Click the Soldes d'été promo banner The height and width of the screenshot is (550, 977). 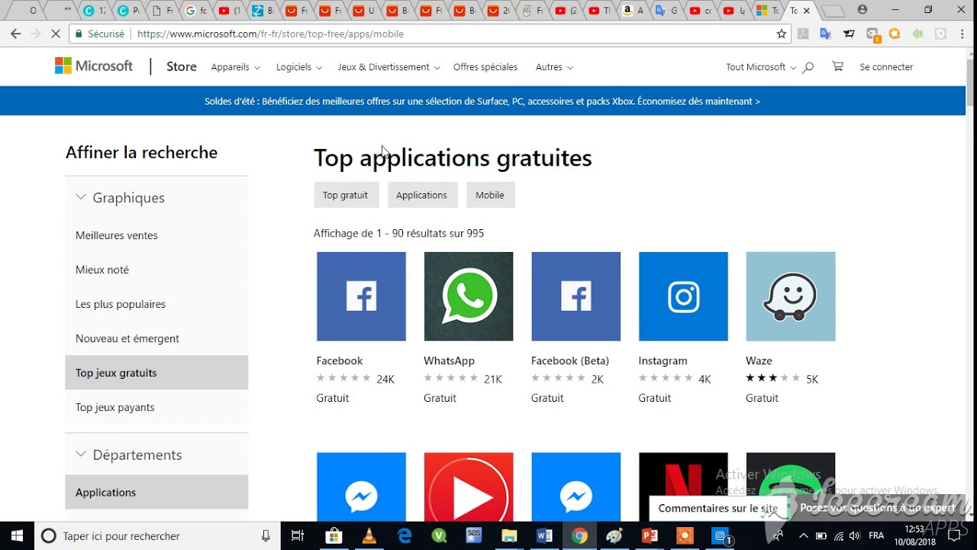(x=482, y=101)
